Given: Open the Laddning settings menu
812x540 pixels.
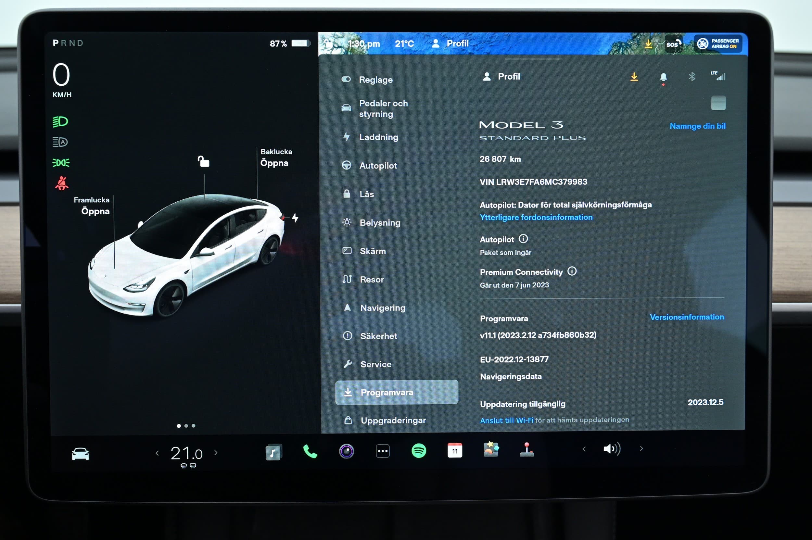Looking at the screenshot, I should [x=378, y=137].
